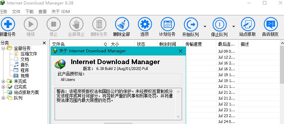Click the Stop (停止) square icon

(x=53, y=24)
